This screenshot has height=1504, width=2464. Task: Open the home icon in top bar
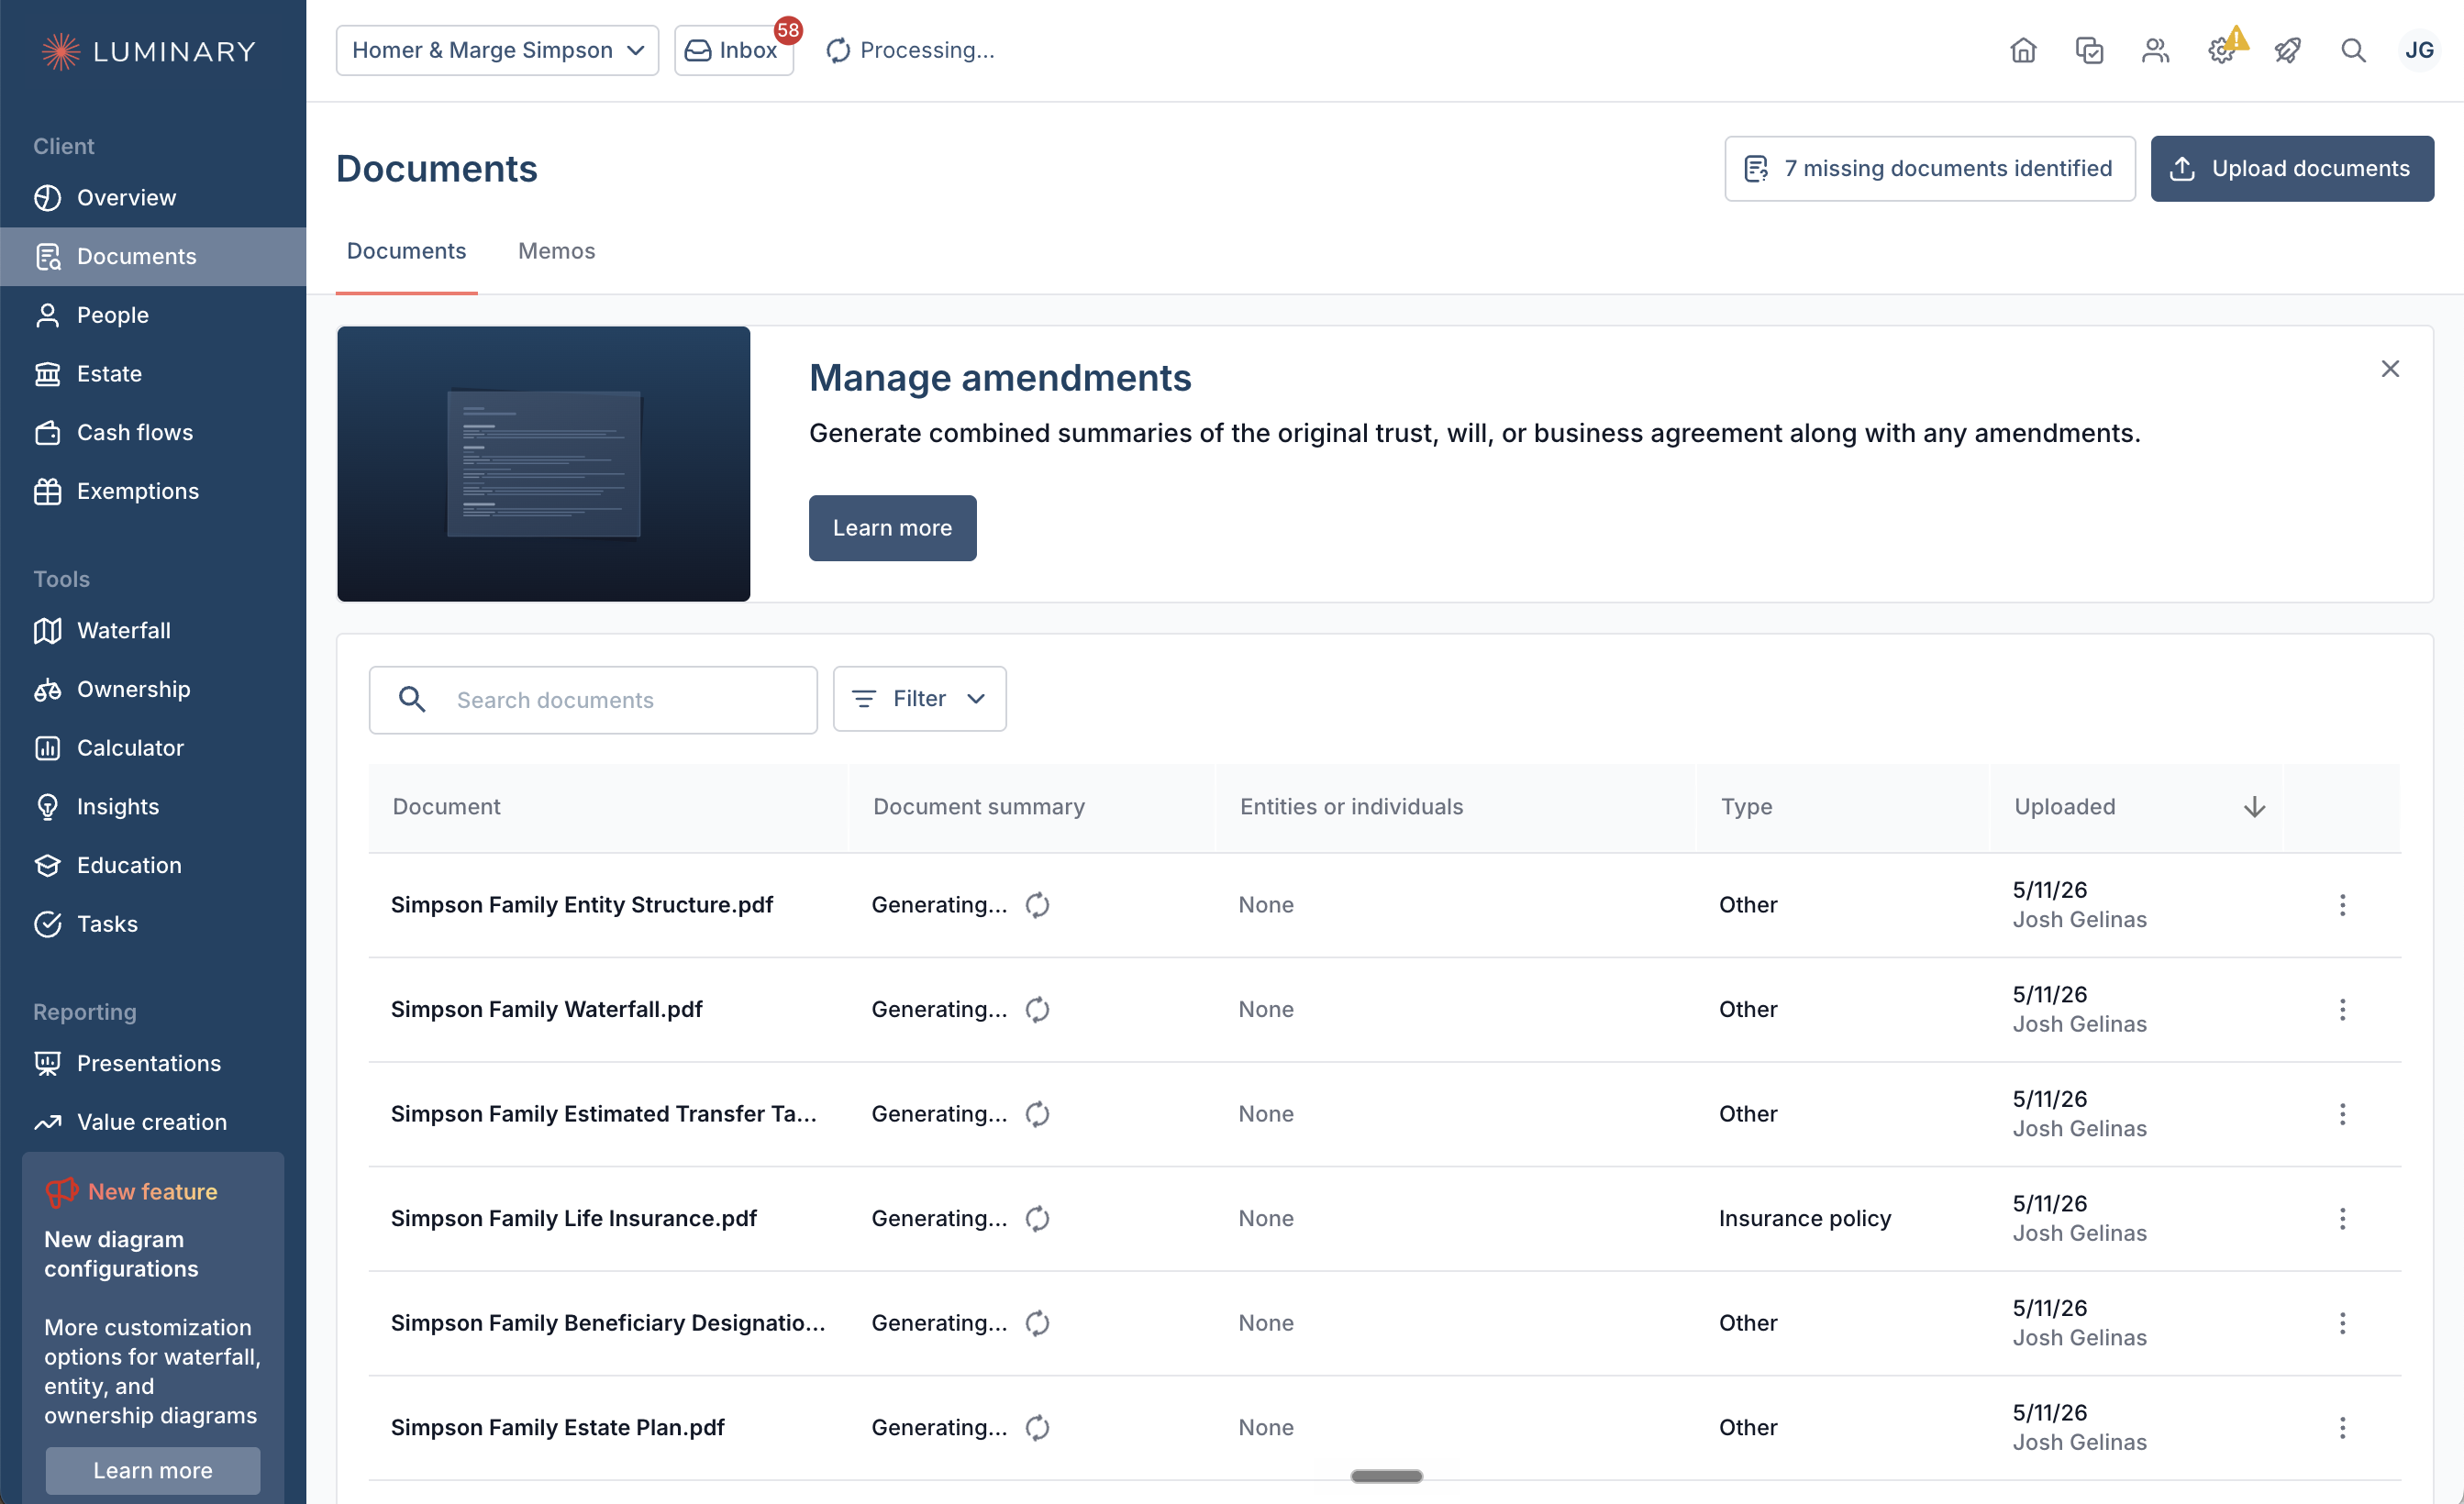click(2023, 50)
